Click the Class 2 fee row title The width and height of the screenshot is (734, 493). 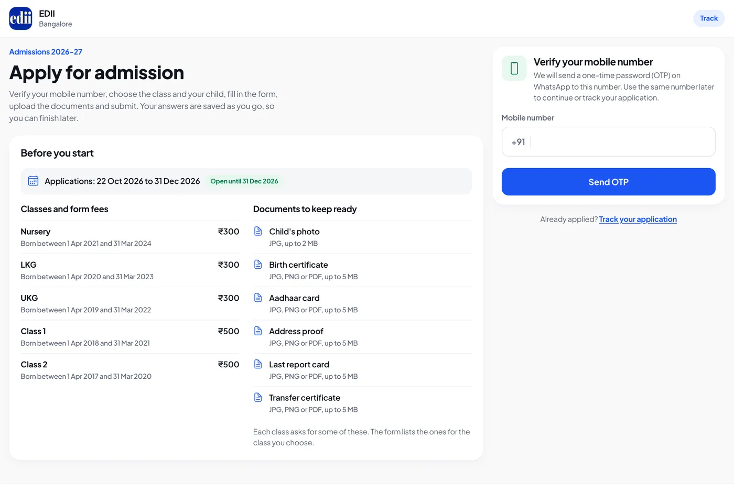(34, 365)
